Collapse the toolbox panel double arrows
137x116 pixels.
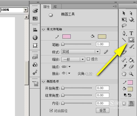click(135, 2)
